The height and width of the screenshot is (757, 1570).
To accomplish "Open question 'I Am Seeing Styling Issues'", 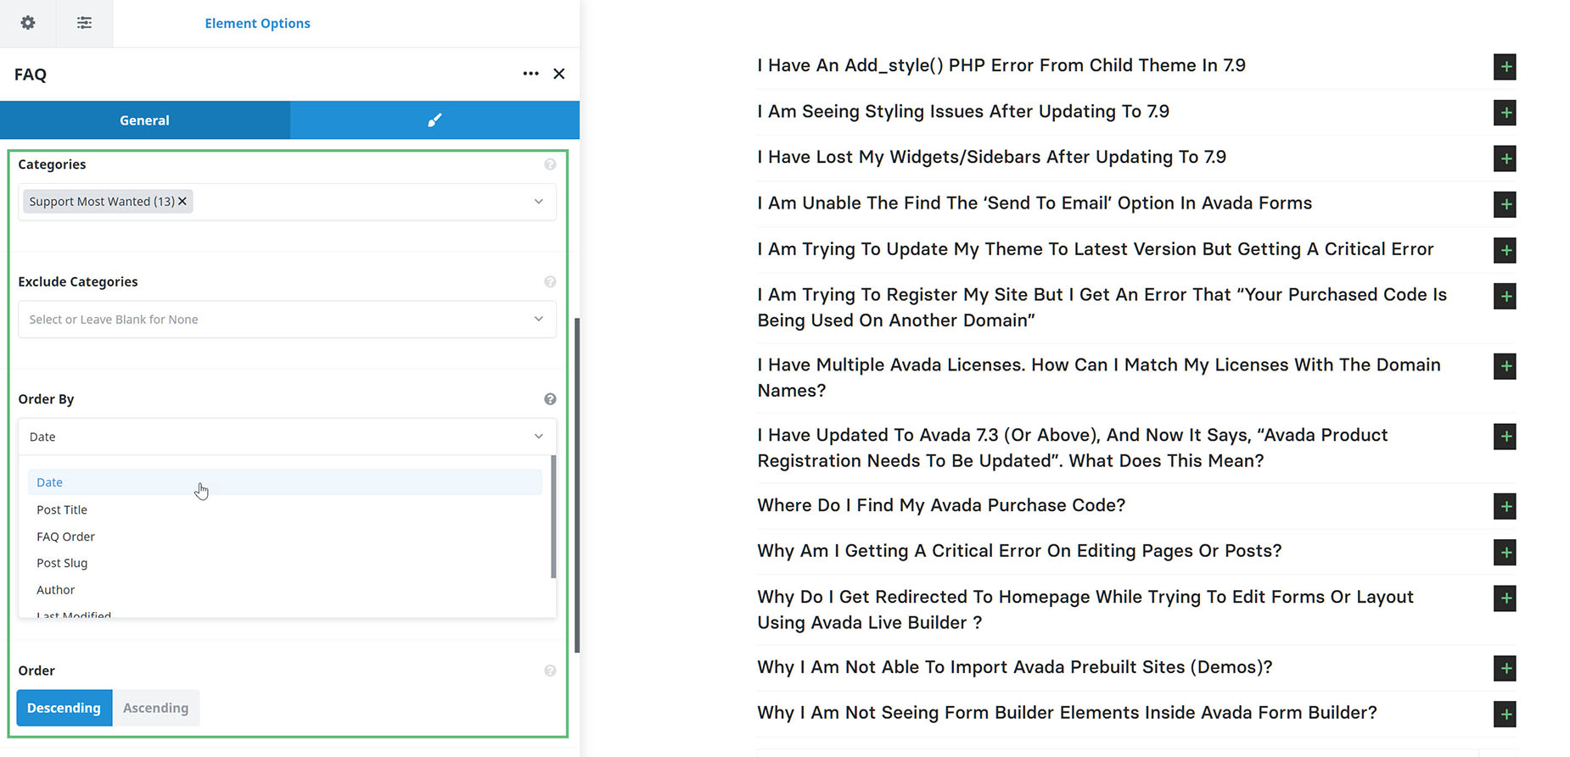I will [x=963, y=111].
